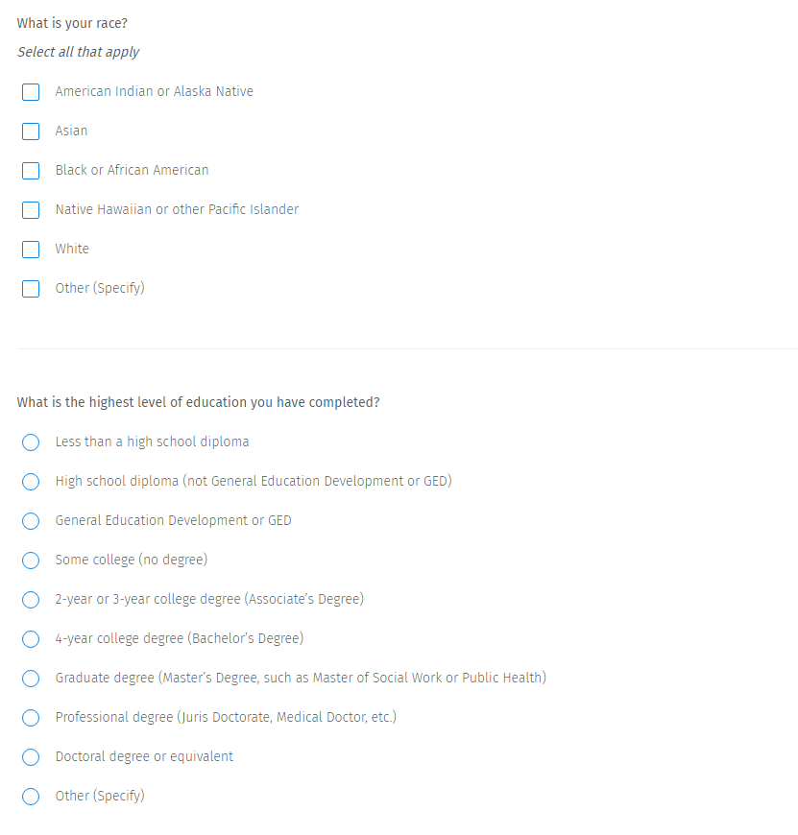The width and height of the screenshot is (798, 835).
Task: Pick the Graduate degree radio option
Action: [31, 679]
